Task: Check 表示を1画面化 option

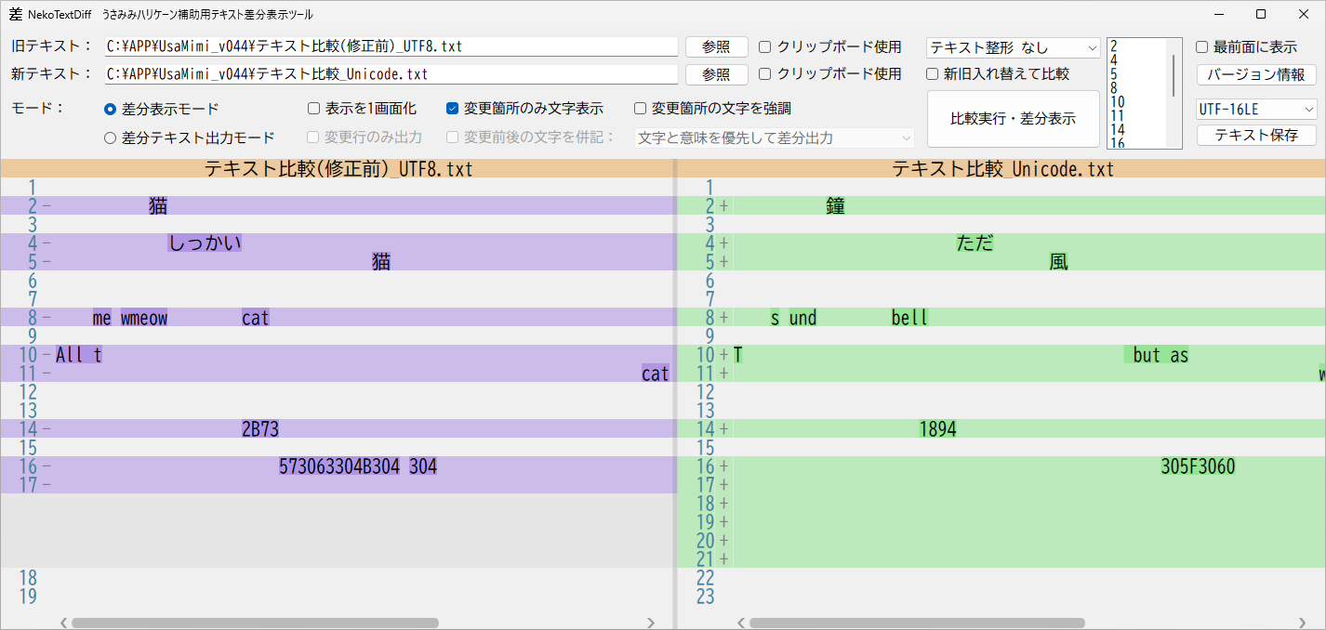Action: [314, 109]
